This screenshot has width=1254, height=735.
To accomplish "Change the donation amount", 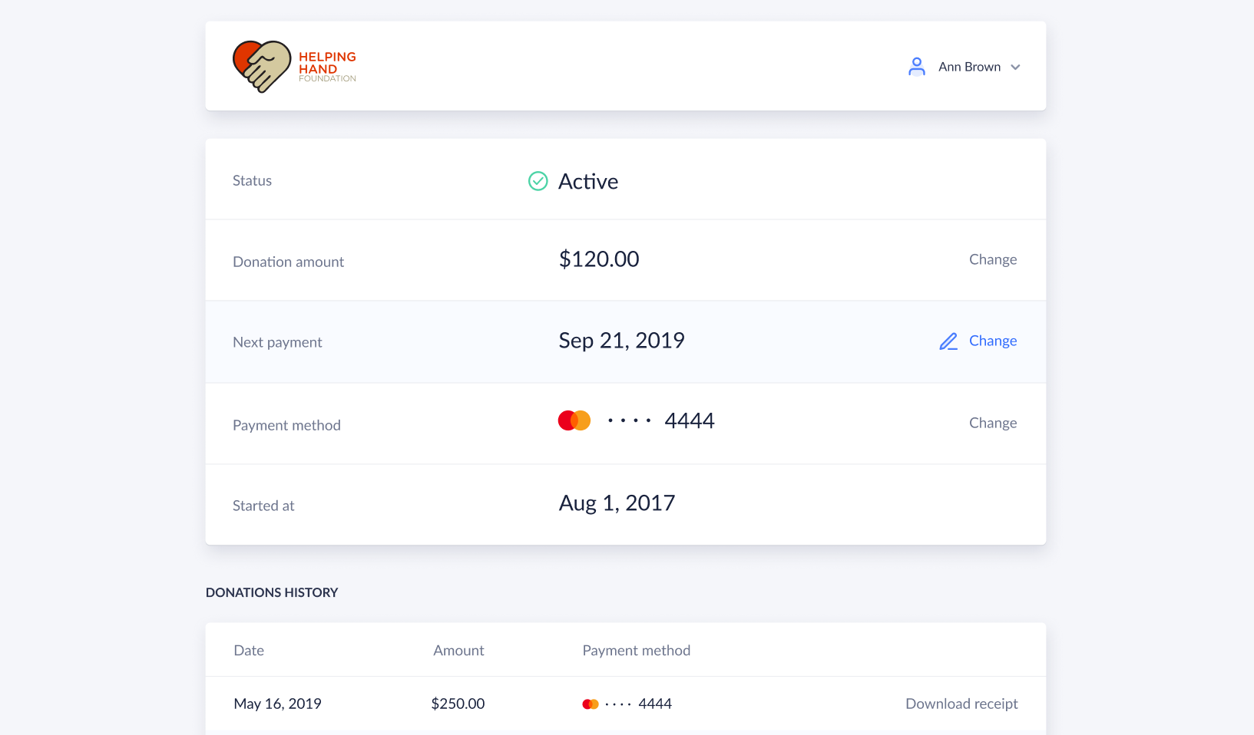I will [992, 259].
